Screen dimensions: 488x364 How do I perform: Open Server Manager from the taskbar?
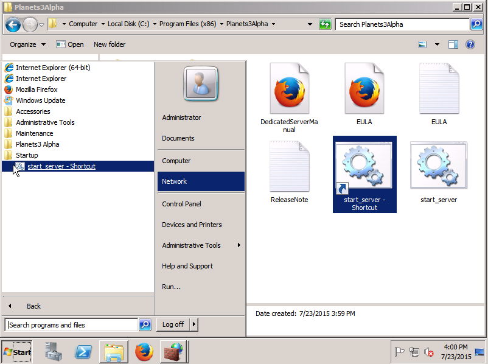[x=53, y=352]
